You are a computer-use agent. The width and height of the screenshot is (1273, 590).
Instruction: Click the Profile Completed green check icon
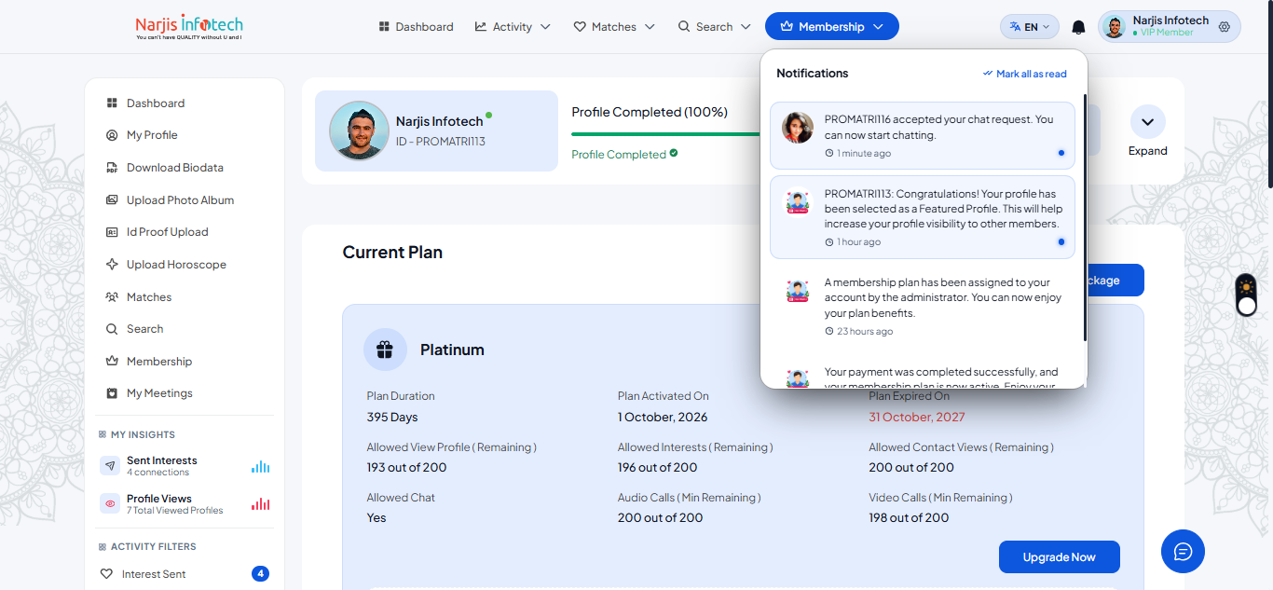(674, 153)
